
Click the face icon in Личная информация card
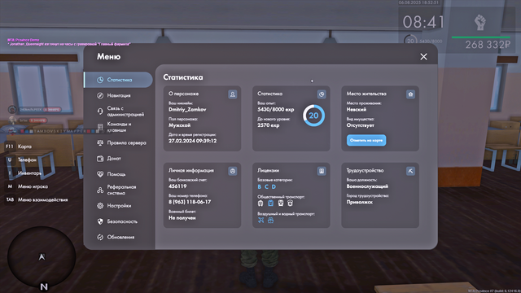coord(233,171)
